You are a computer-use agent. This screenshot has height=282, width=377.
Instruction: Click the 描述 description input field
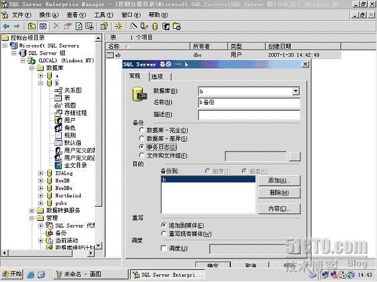[x=249, y=115]
